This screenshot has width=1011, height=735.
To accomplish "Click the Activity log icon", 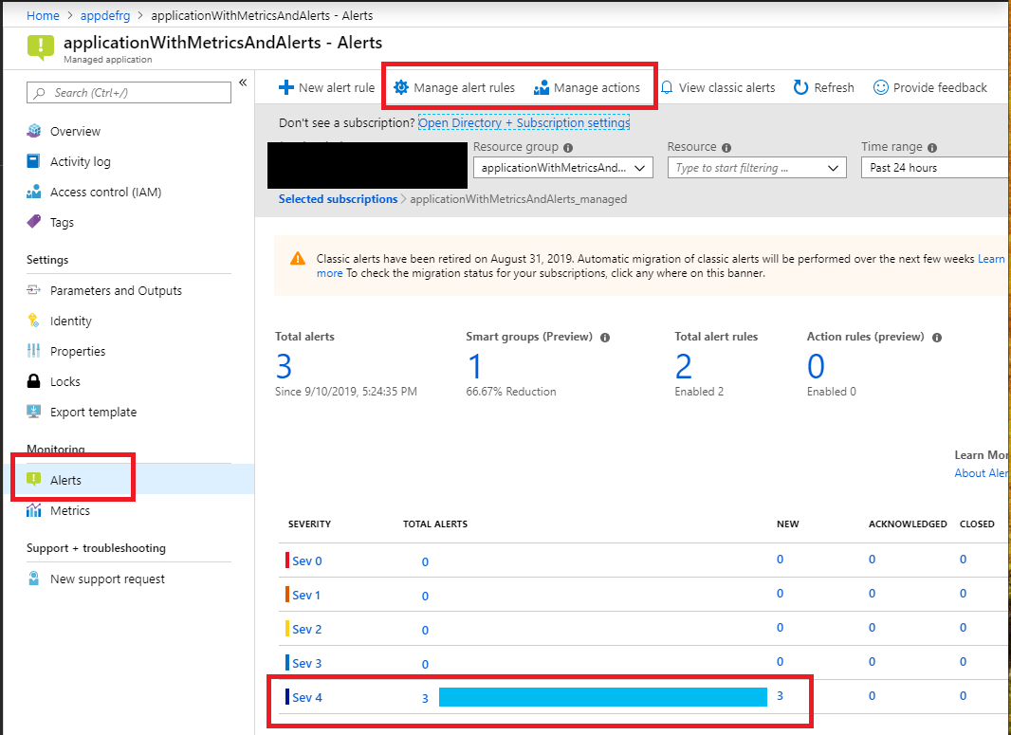I will 33,161.
